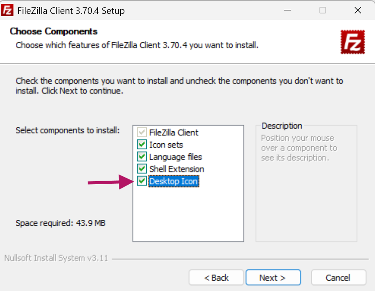Viewport: 375px width, 291px height.
Task: Click the 'Select components to install:' label
Action: [x=68, y=130]
